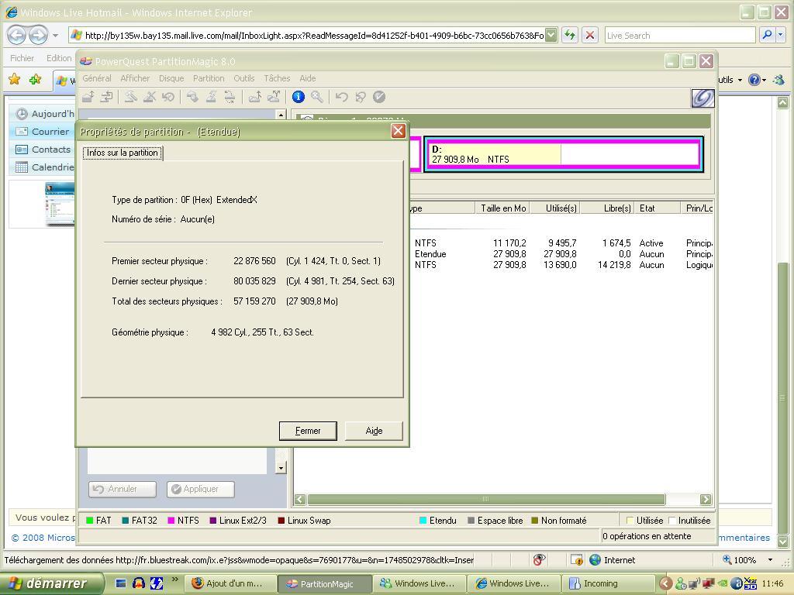
Task: Click the Format partition toolbar icon
Action: click(x=211, y=97)
